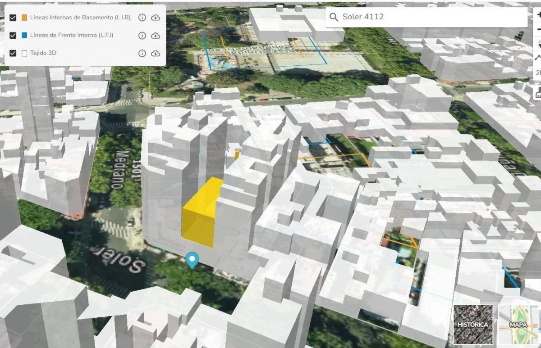Select the Mapa basemap thumbnail
This screenshot has width=541, height=348.
click(518, 324)
